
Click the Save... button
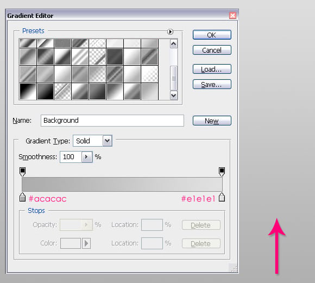point(212,84)
